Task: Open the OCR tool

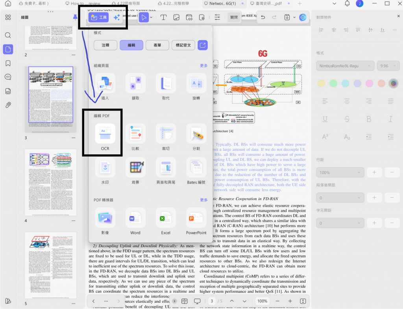Action: tap(105, 134)
